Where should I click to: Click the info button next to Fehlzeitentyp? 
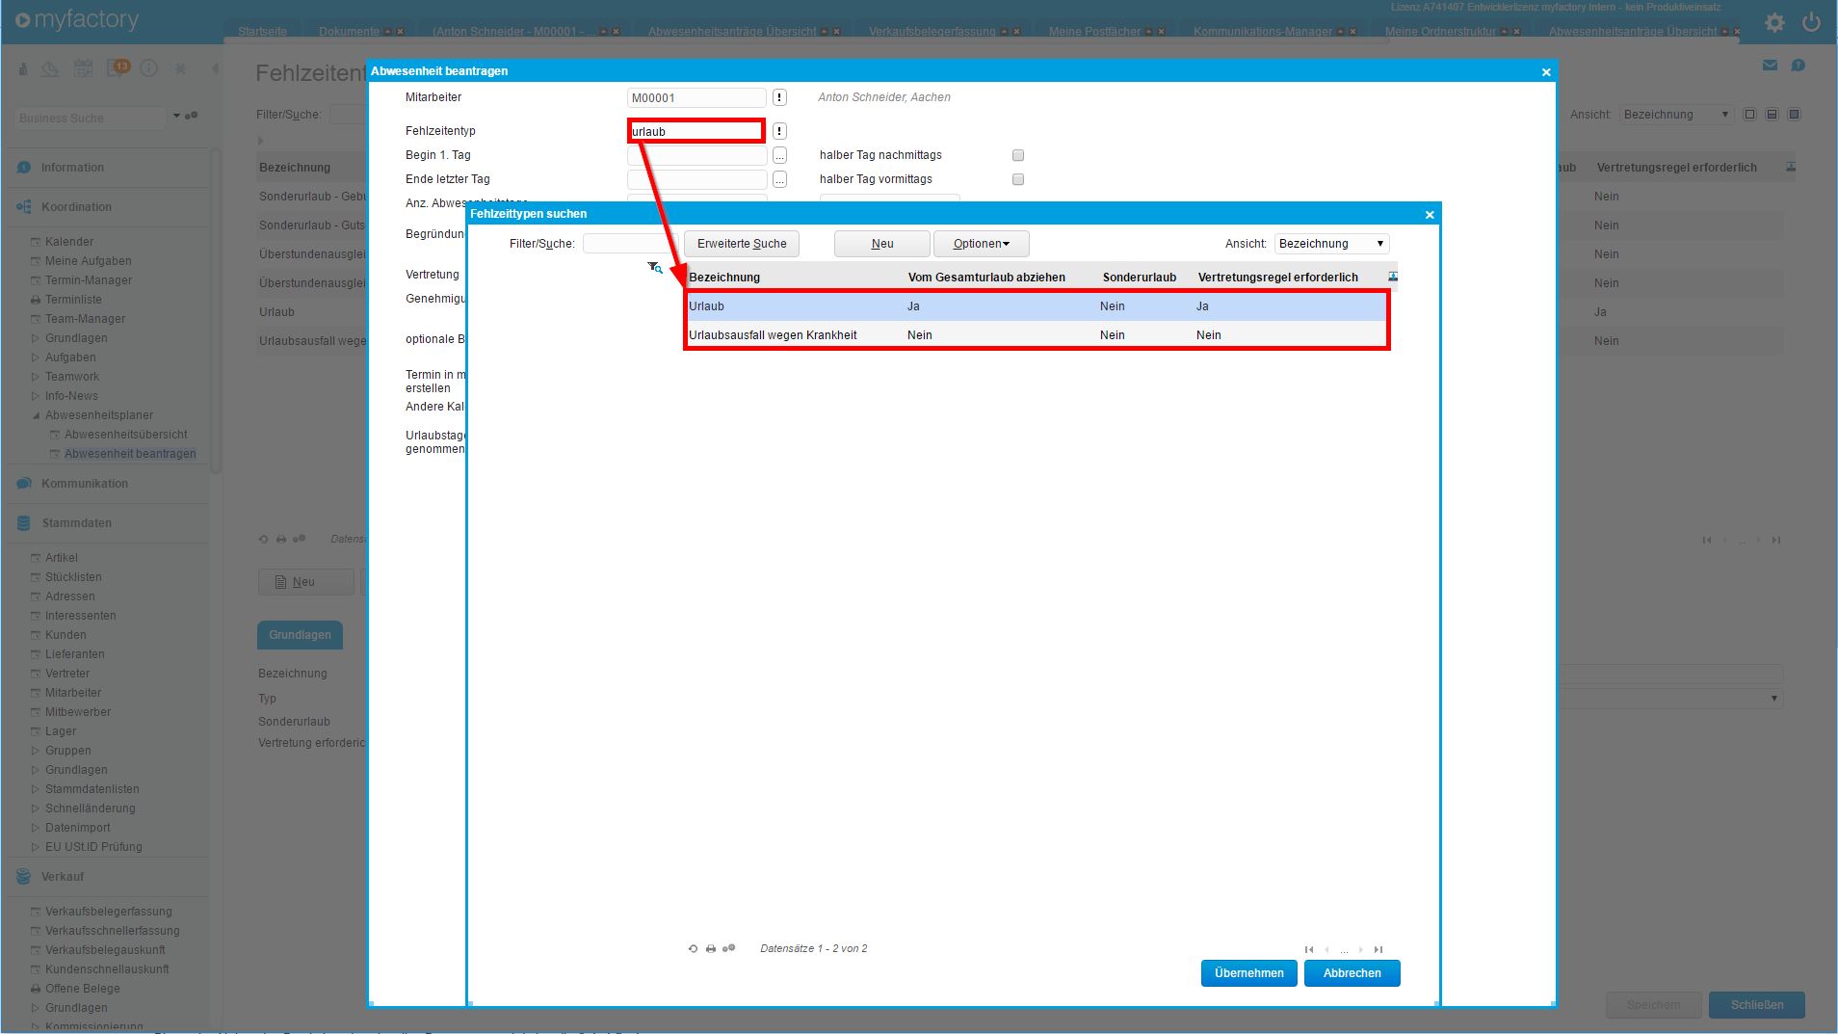click(x=779, y=131)
